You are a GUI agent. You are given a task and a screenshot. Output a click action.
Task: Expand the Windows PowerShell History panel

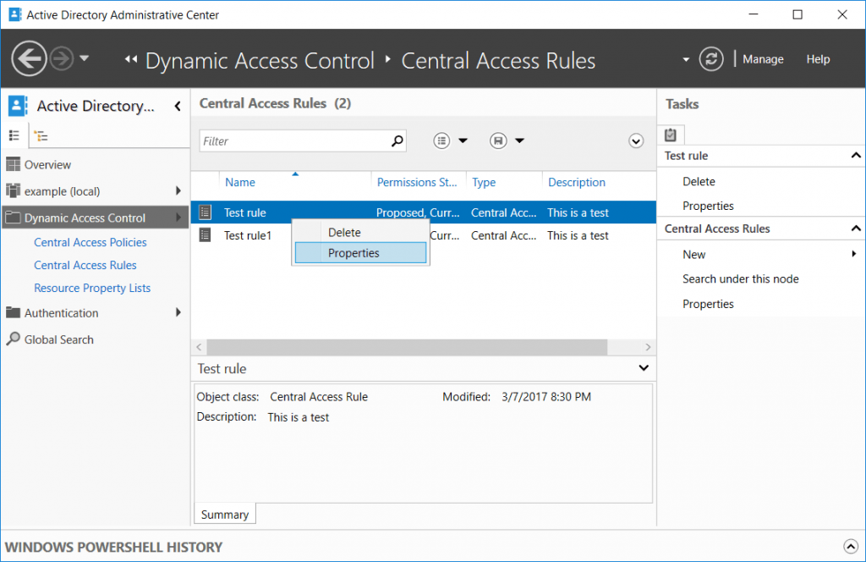[x=850, y=547]
